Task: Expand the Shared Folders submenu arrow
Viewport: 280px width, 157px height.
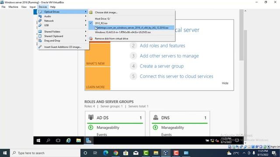Action: point(86,31)
